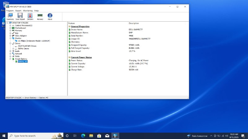
Task: Open the Sensors thermometer icon
Action: (x=30, y=17)
